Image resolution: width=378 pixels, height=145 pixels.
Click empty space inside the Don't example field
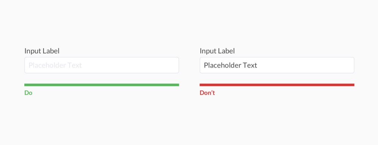click(x=308, y=65)
